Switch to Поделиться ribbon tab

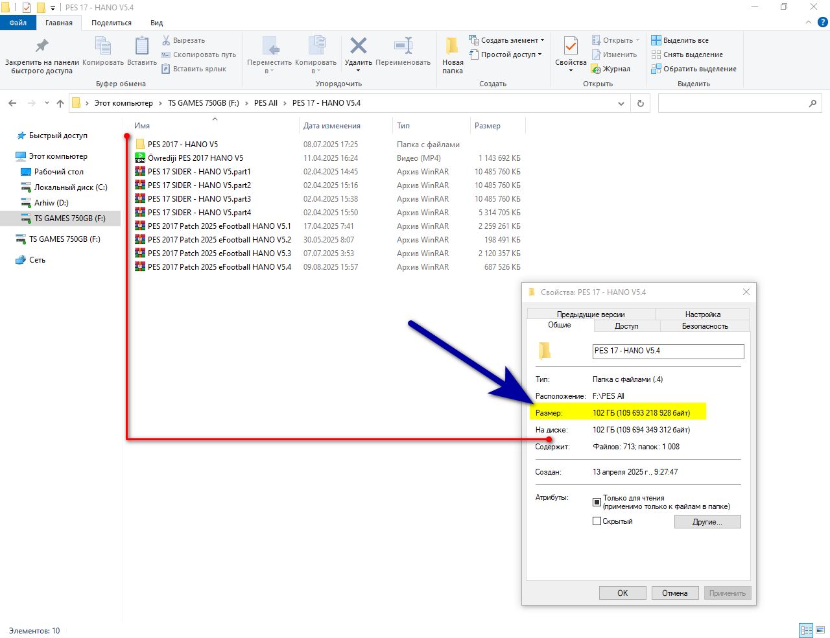[112, 23]
